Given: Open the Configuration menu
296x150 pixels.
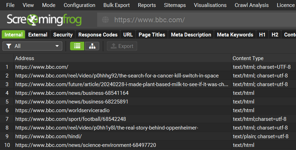Looking at the screenshot, I should click(x=79, y=5).
